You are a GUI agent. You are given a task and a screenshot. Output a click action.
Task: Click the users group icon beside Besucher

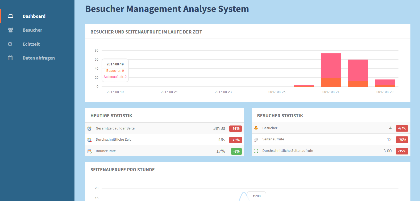10,30
